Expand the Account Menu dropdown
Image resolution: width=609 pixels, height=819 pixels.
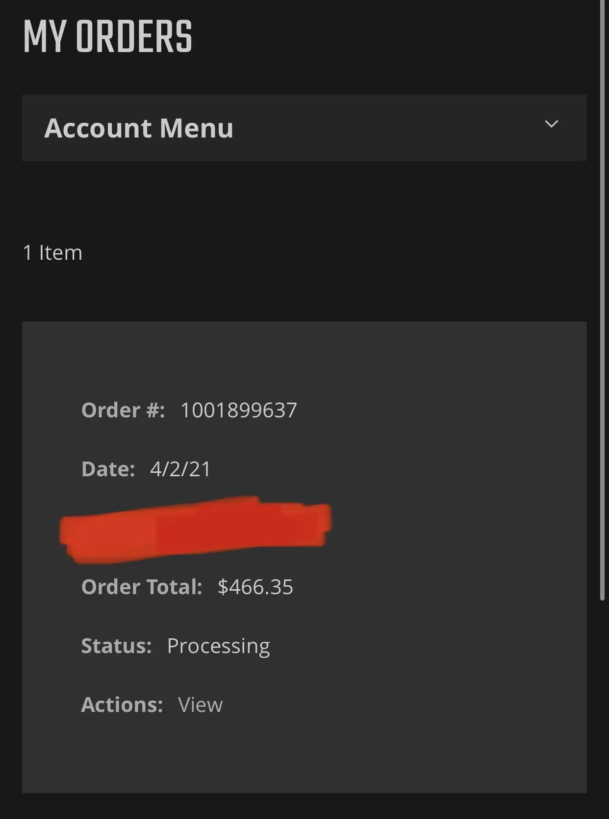(x=304, y=128)
